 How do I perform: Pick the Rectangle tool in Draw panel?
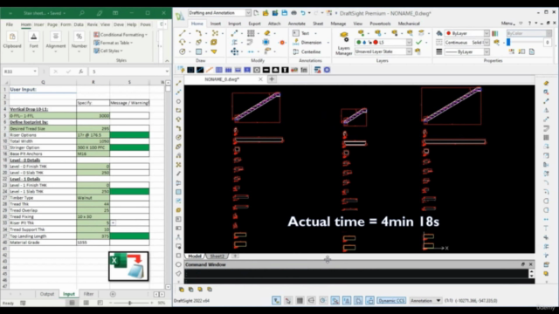tap(198, 51)
